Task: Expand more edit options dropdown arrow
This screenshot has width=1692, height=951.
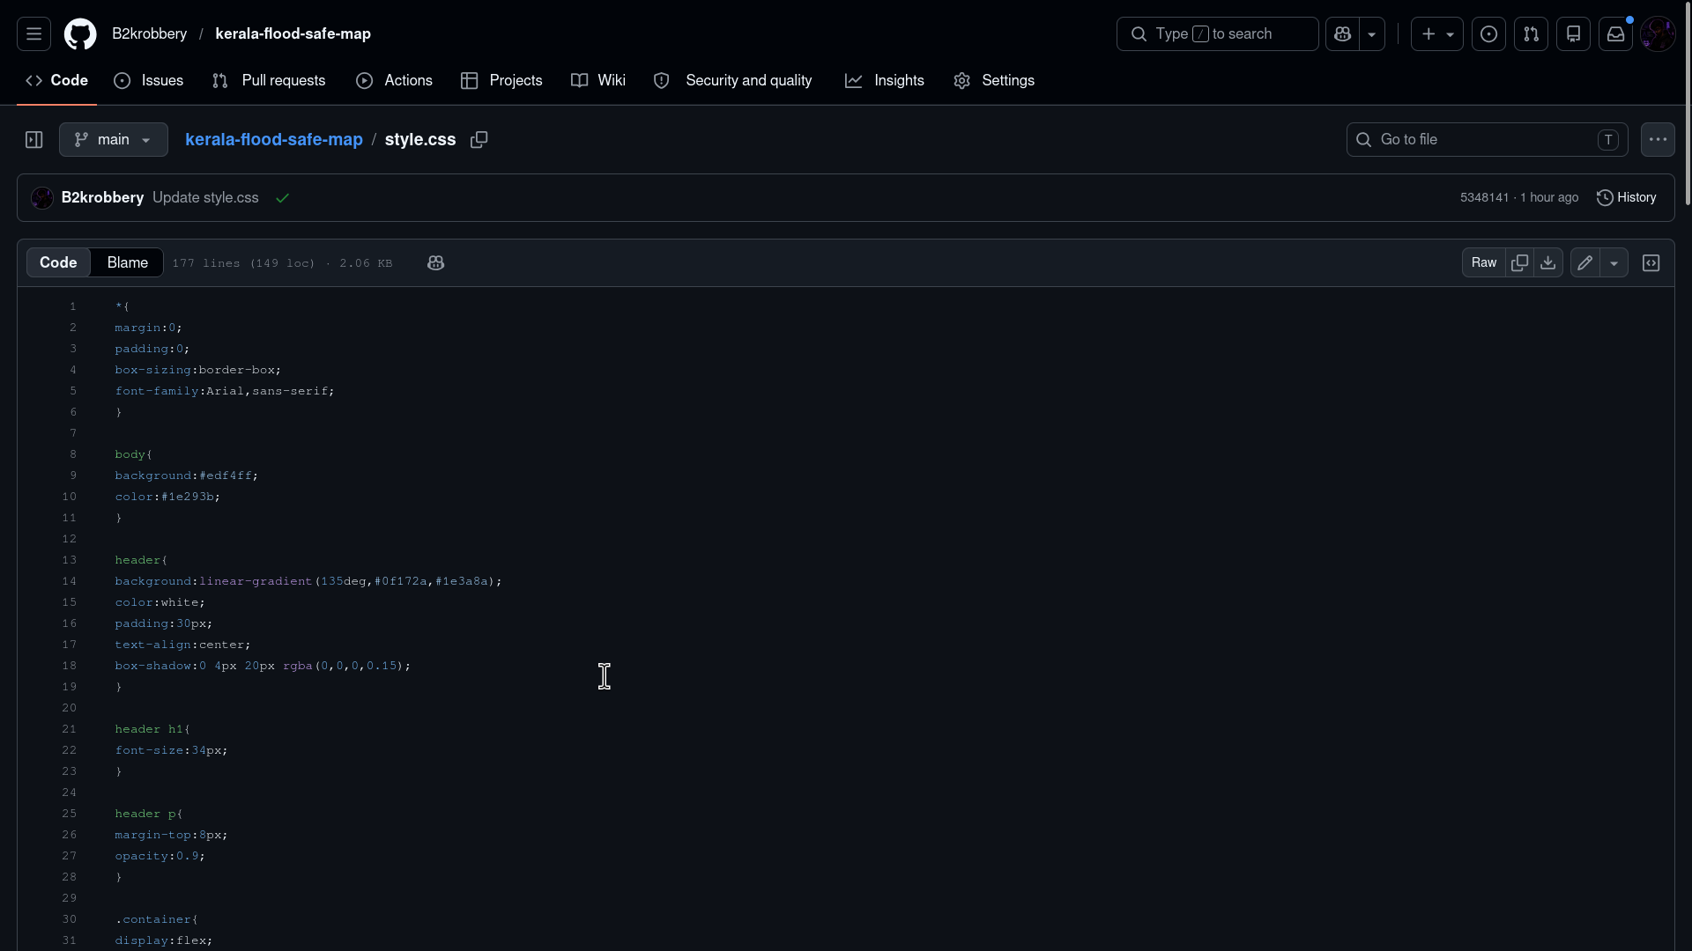Action: [1614, 262]
